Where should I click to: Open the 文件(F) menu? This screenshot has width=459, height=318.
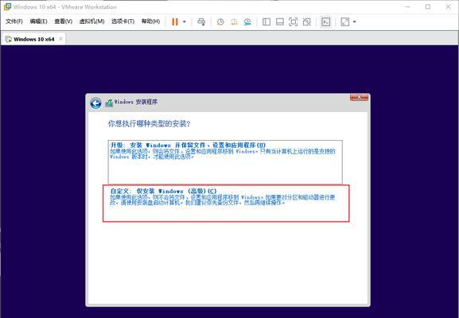[14, 21]
